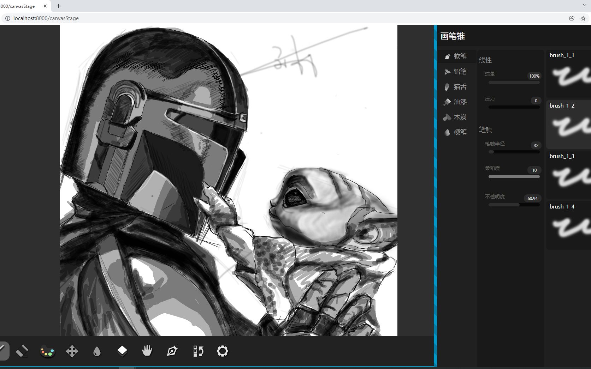Click the 笔触 section heading

click(x=485, y=130)
